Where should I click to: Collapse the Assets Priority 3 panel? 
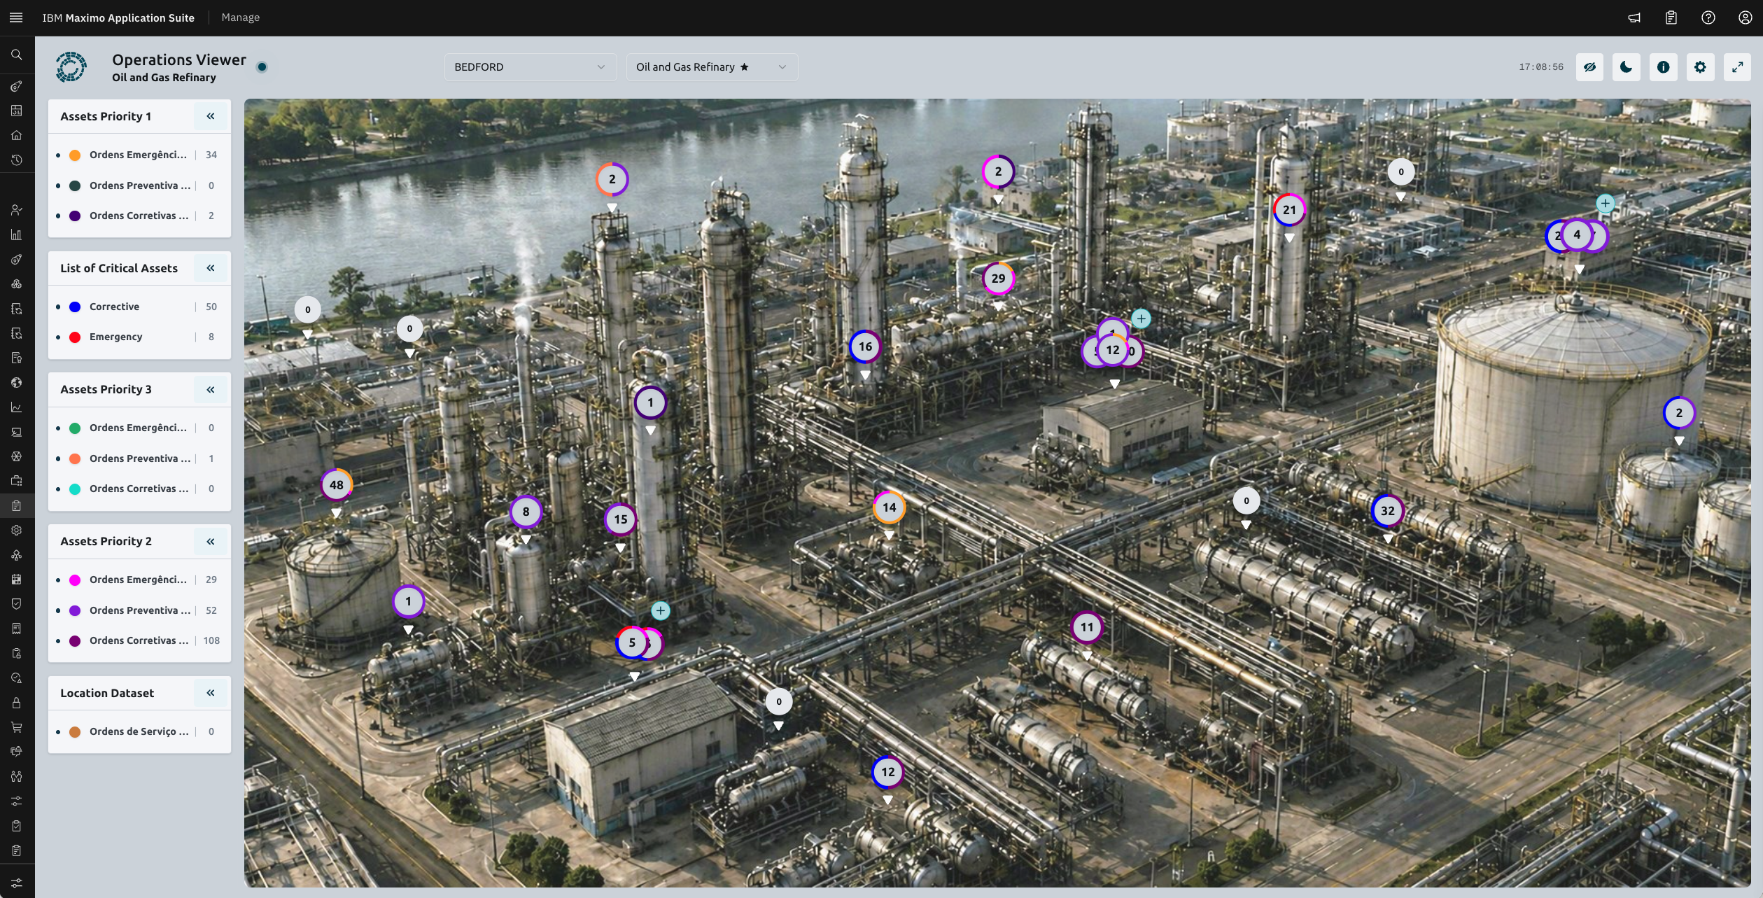(211, 389)
